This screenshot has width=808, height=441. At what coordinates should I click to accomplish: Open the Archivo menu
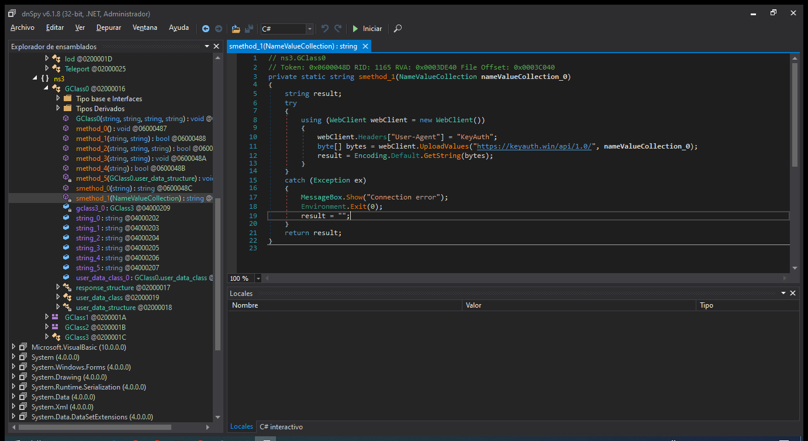pos(22,27)
